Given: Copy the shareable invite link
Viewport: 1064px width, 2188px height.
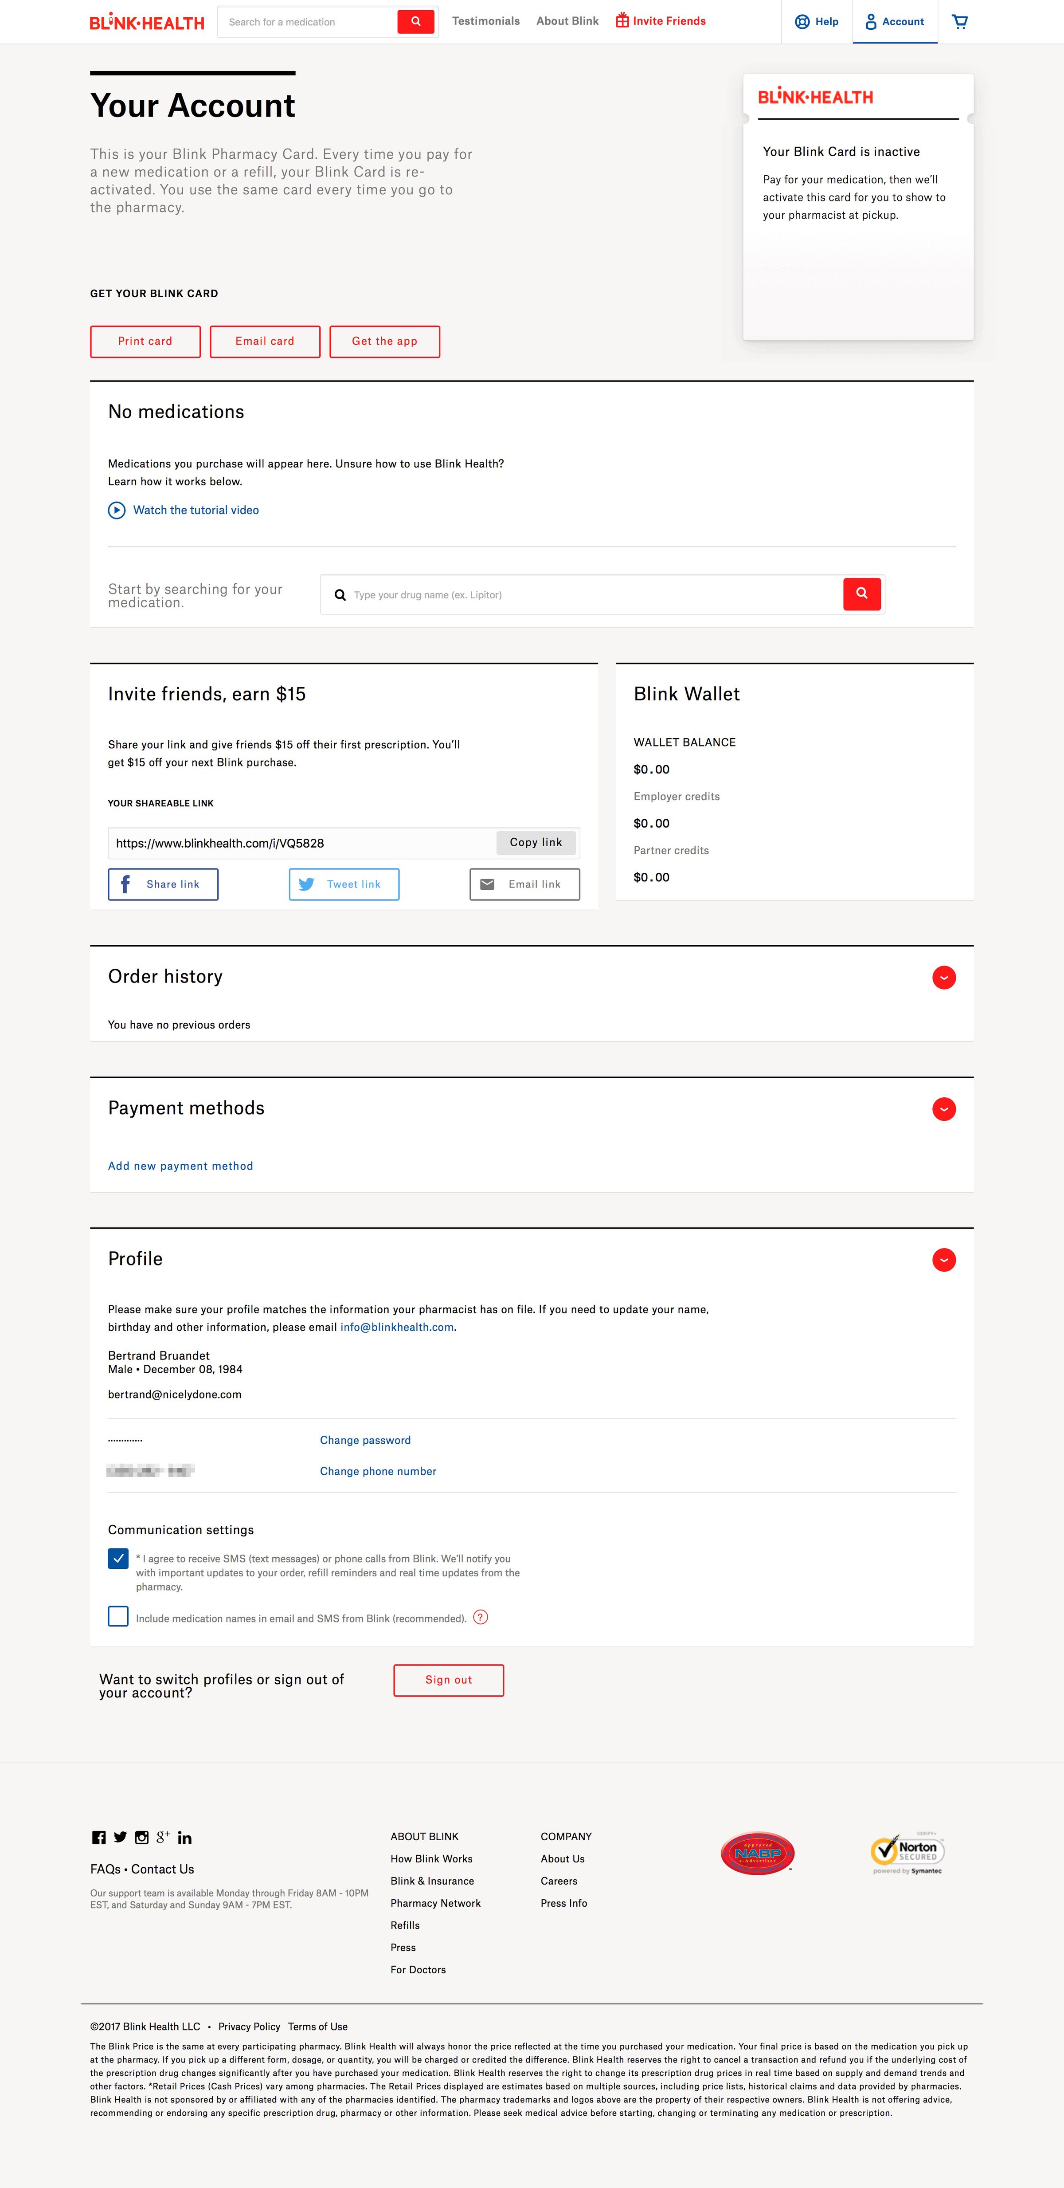Looking at the screenshot, I should (536, 843).
